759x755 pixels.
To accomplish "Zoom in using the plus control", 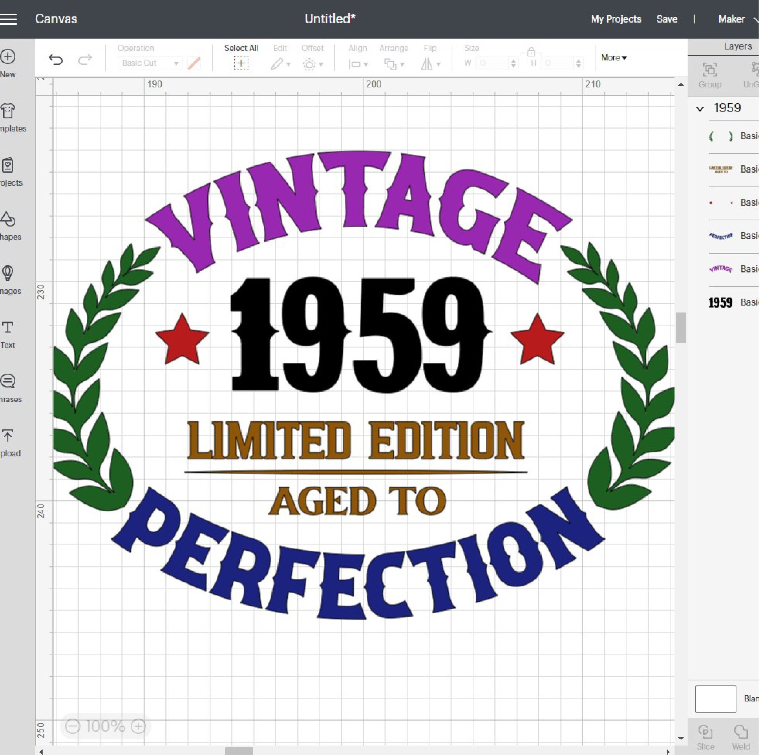I will 138,726.
